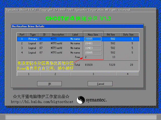Click partition bar segment 2
The width and height of the screenshot is (161, 120).
point(55,74)
